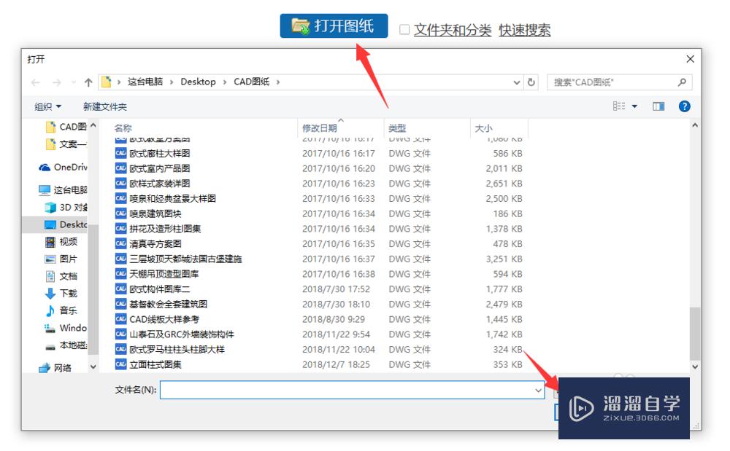Click the Help question mark icon
730x451 pixels.
click(x=685, y=106)
